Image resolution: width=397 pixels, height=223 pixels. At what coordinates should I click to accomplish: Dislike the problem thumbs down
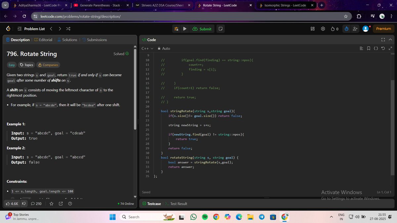point(24,204)
